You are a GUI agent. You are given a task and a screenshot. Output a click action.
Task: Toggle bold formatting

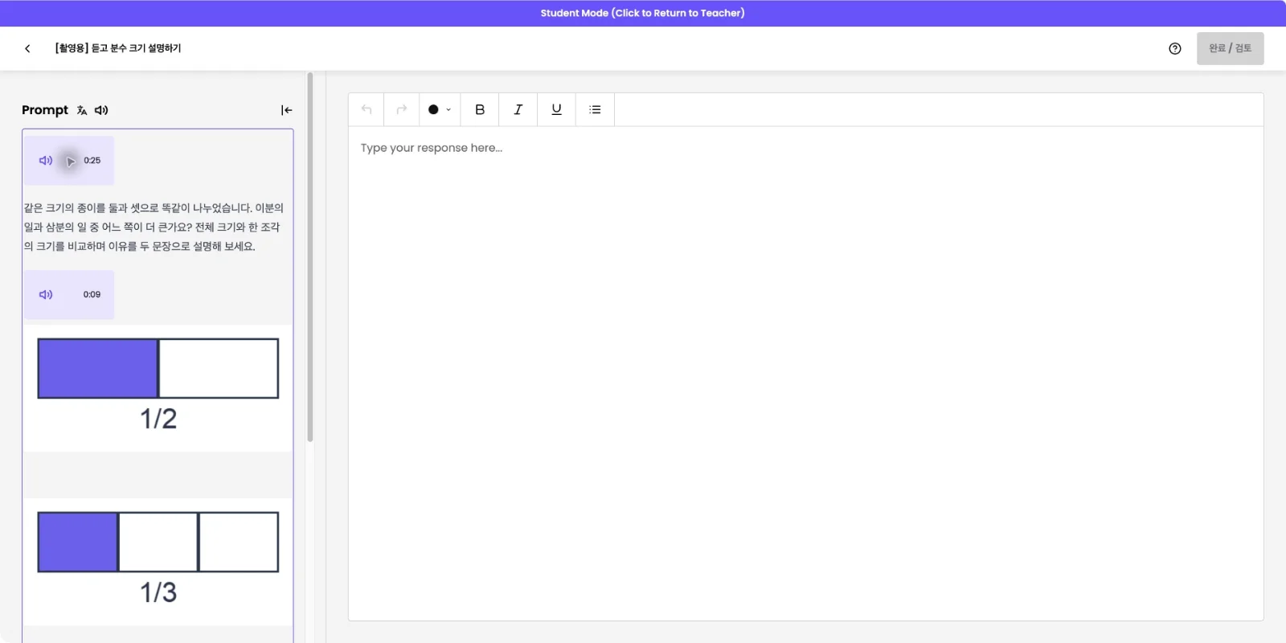(x=480, y=109)
